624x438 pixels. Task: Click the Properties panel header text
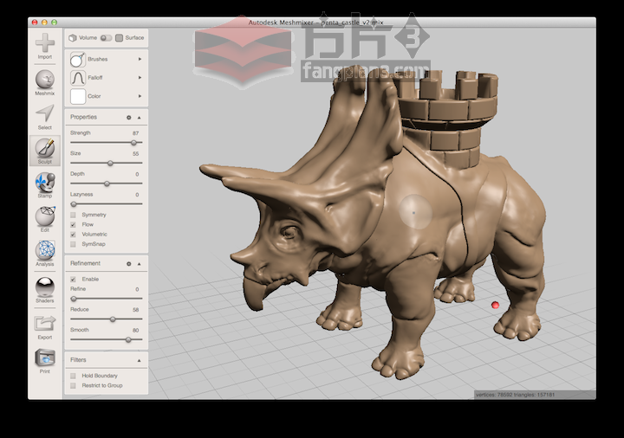point(83,117)
